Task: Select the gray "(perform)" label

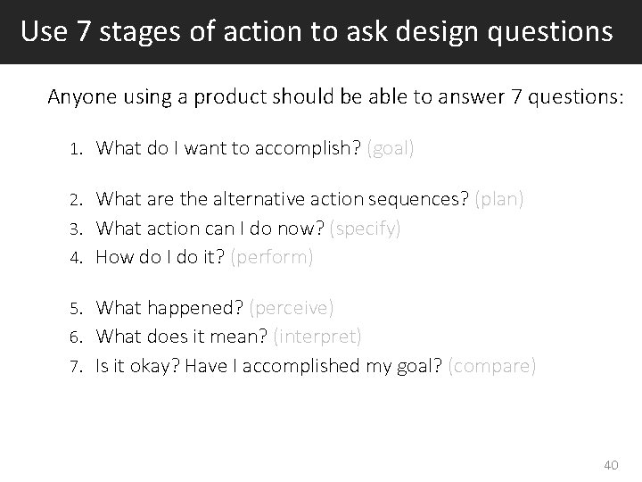Action: (x=272, y=259)
